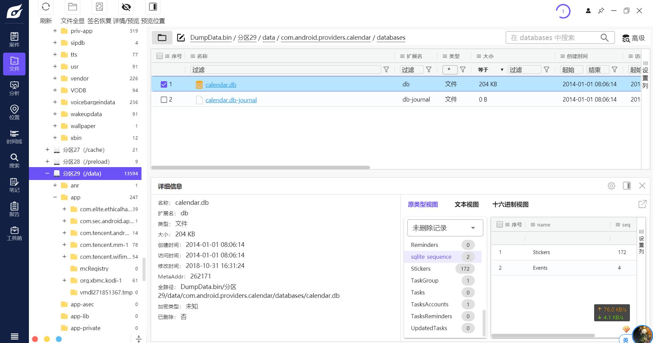Expand the priv-app folder
The height and width of the screenshot is (343, 653).
coord(55,31)
